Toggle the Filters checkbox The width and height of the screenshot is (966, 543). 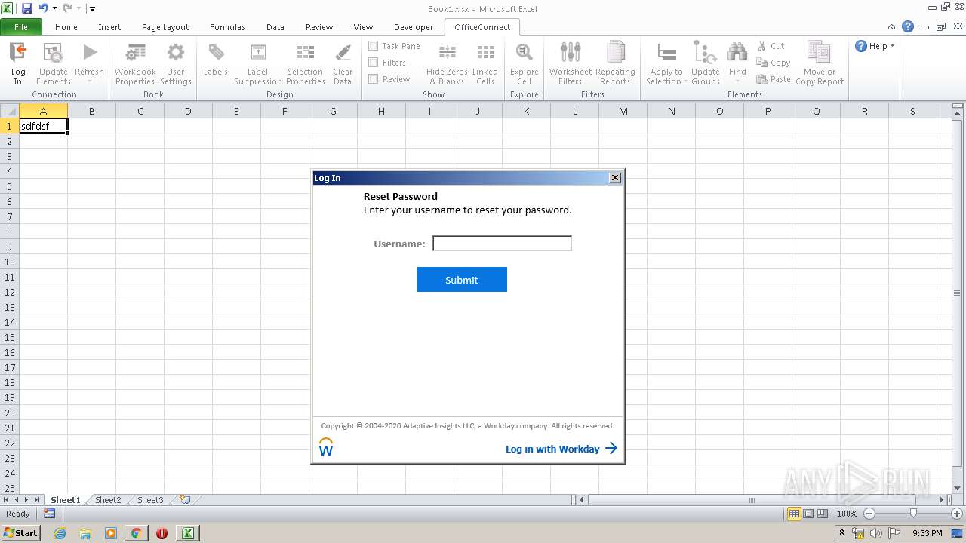pos(373,63)
